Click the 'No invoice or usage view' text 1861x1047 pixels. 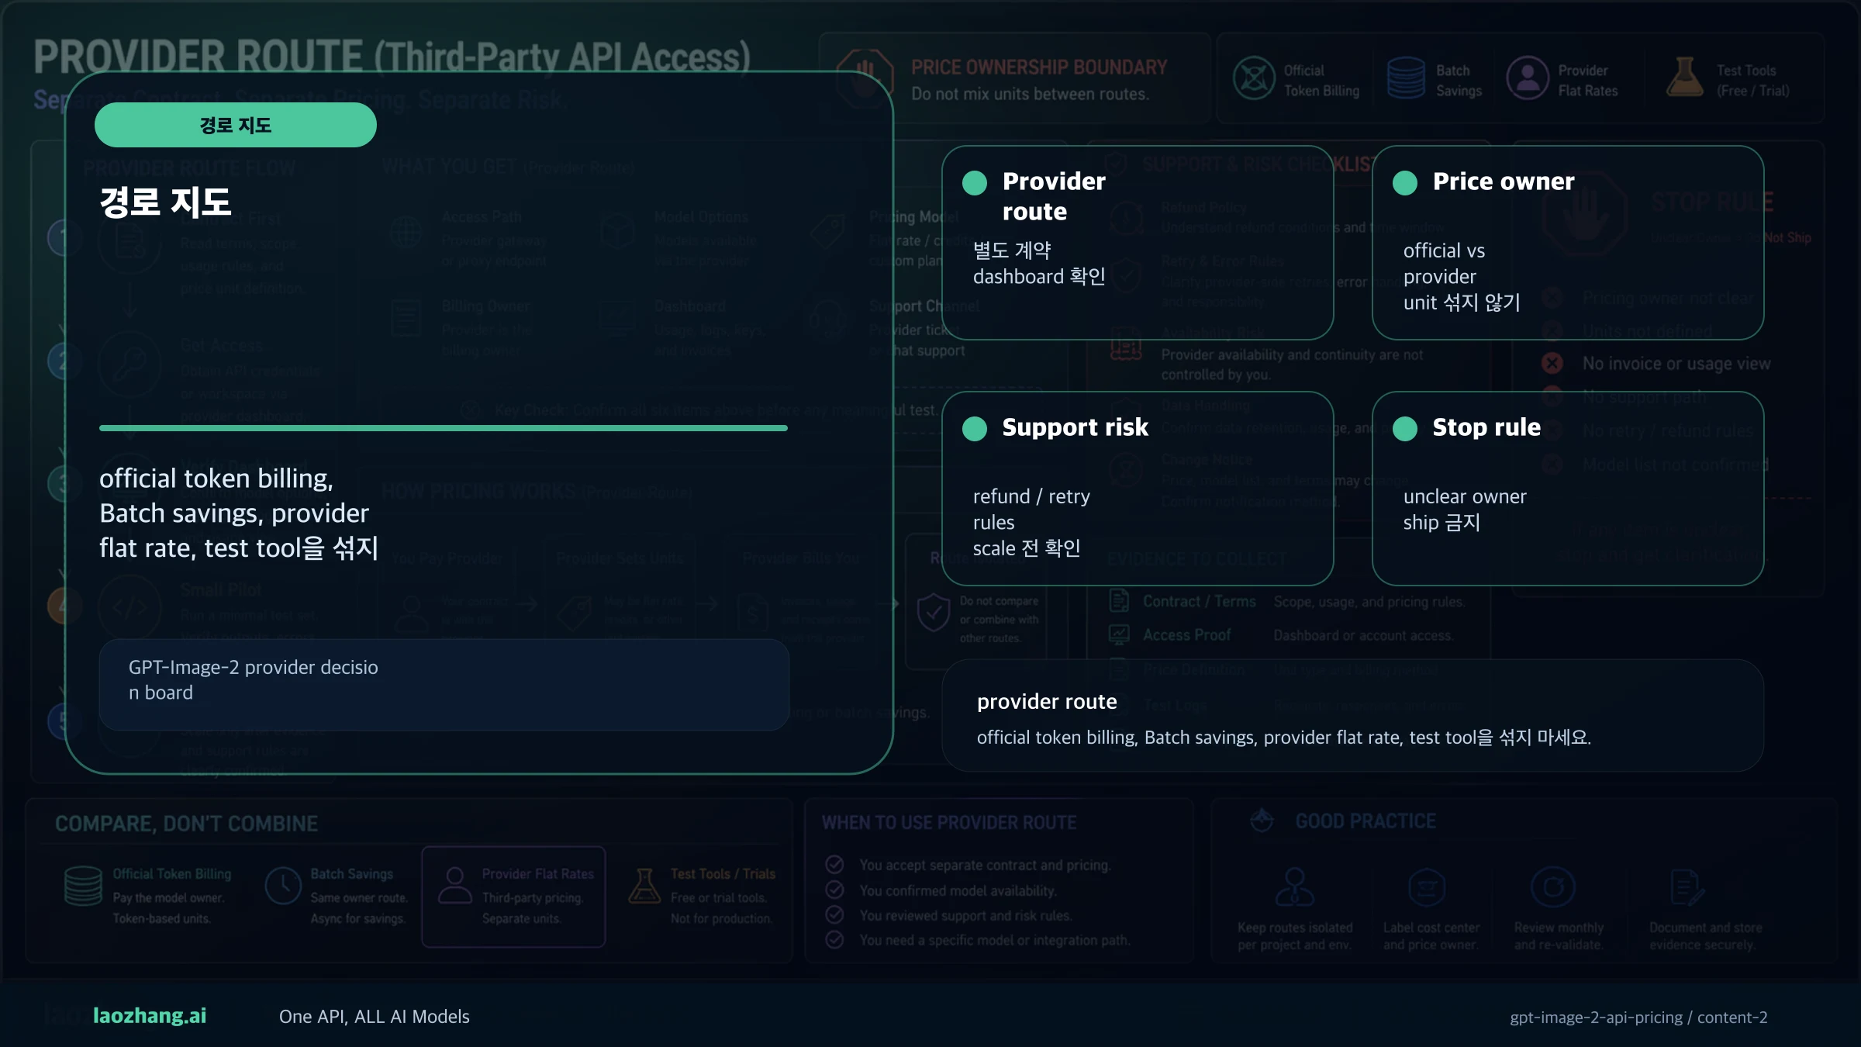coord(1676,363)
